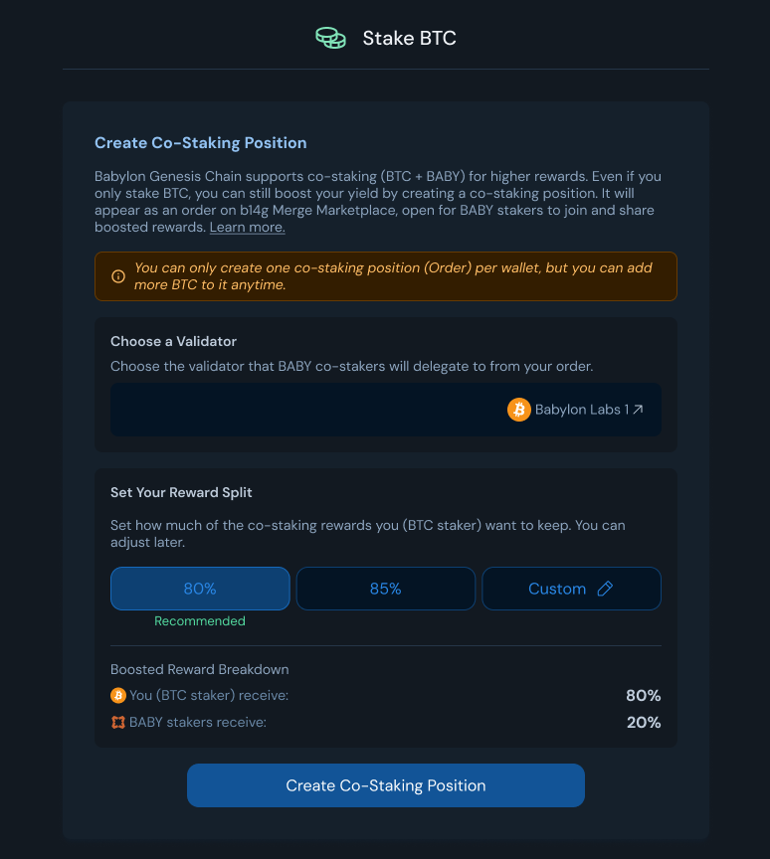Viewport: 770px width, 859px height.
Task: Select the 80% reward split option
Action: coord(200,589)
